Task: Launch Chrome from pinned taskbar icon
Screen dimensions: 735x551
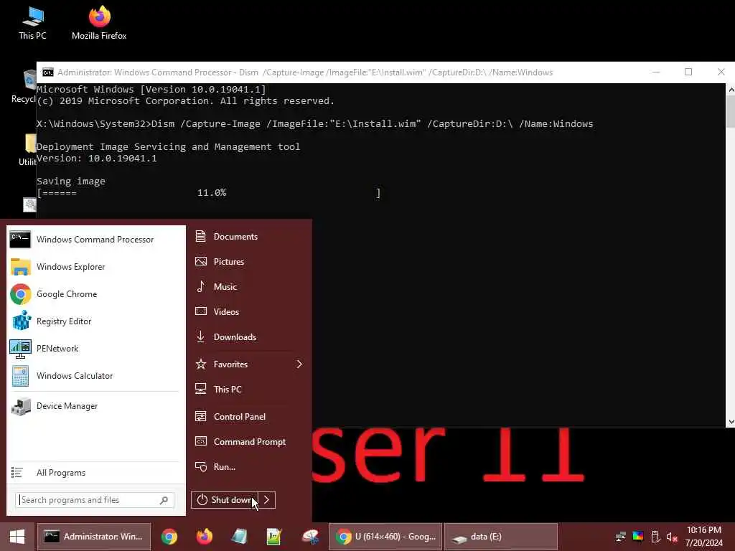Action: [169, 537]
